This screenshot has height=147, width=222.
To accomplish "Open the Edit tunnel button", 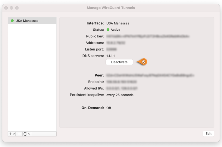I will click(209, 134).
